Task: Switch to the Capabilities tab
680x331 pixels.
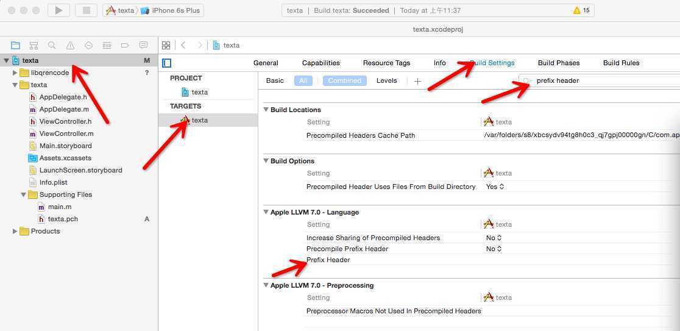Action: coord(321,63)
